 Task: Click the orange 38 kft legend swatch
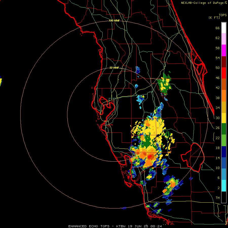[x=224, y=96]
